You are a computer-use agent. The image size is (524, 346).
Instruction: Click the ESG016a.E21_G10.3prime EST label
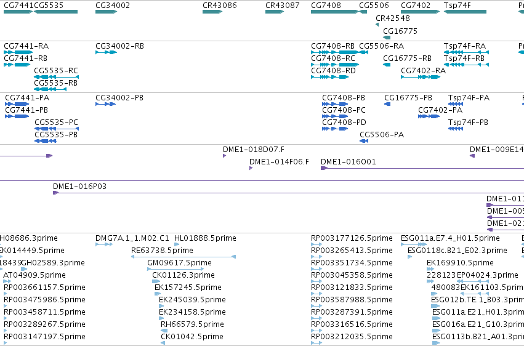click(478, 324)
